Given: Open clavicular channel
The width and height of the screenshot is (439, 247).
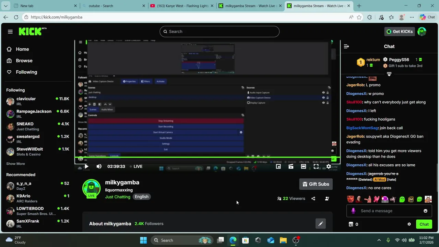Looking at the screenshot, I should (x=38, y=102).
